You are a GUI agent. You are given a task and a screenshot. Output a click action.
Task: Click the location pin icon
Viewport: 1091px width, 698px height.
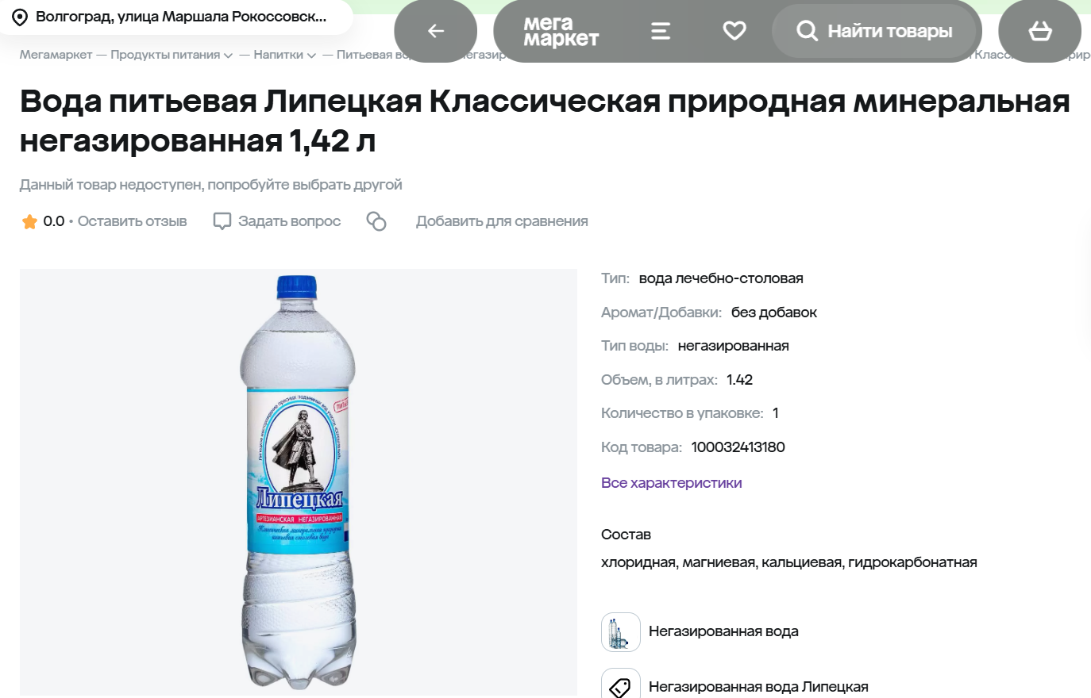pyautogui.click(x=20, y=17)
